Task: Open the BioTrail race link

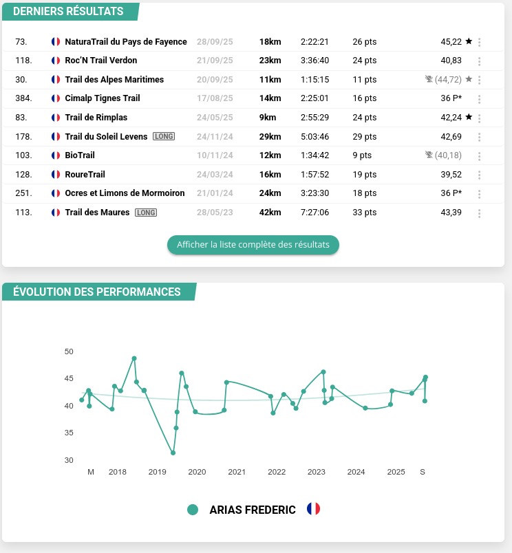Action: [80, 155]
